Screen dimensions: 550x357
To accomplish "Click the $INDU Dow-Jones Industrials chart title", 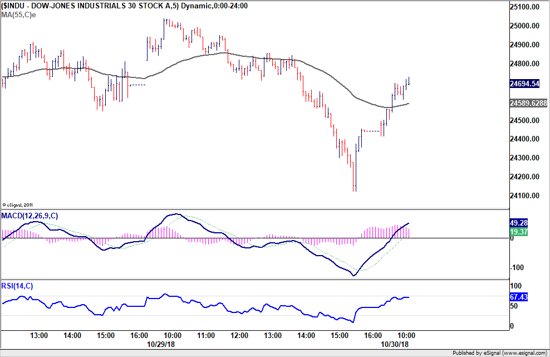I will click(125, 6).
